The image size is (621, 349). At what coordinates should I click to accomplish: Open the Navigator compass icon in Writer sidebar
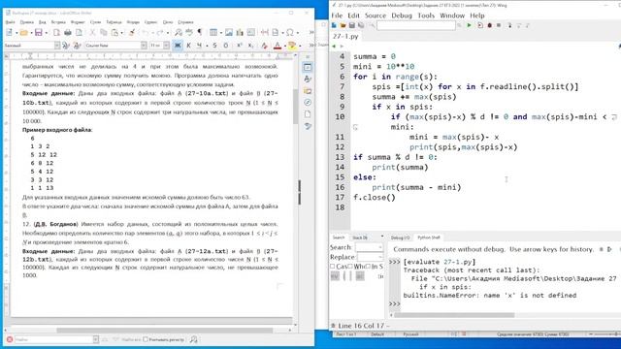click(x=308, y=103)
